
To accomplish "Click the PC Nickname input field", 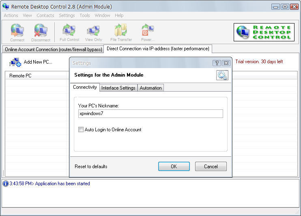I will tap(150, 113).
